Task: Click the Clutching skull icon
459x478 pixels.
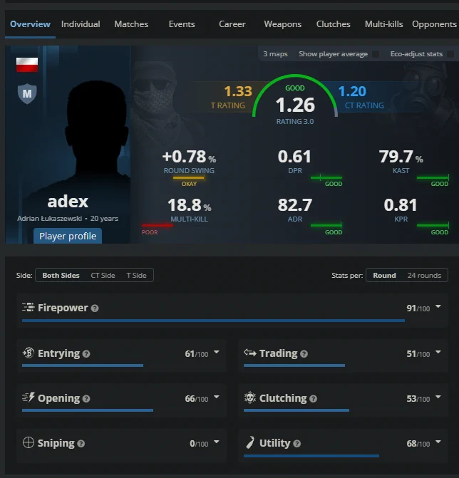Action: (249, 398)
